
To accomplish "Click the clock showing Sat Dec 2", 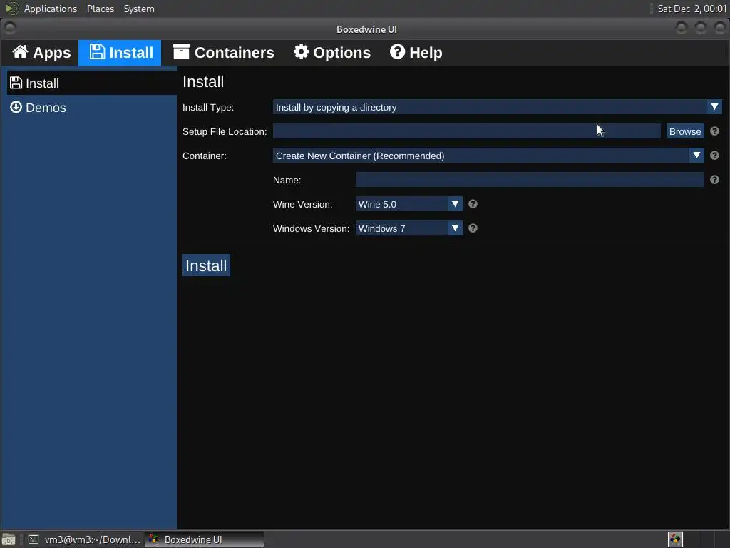I will coord(692,9).
